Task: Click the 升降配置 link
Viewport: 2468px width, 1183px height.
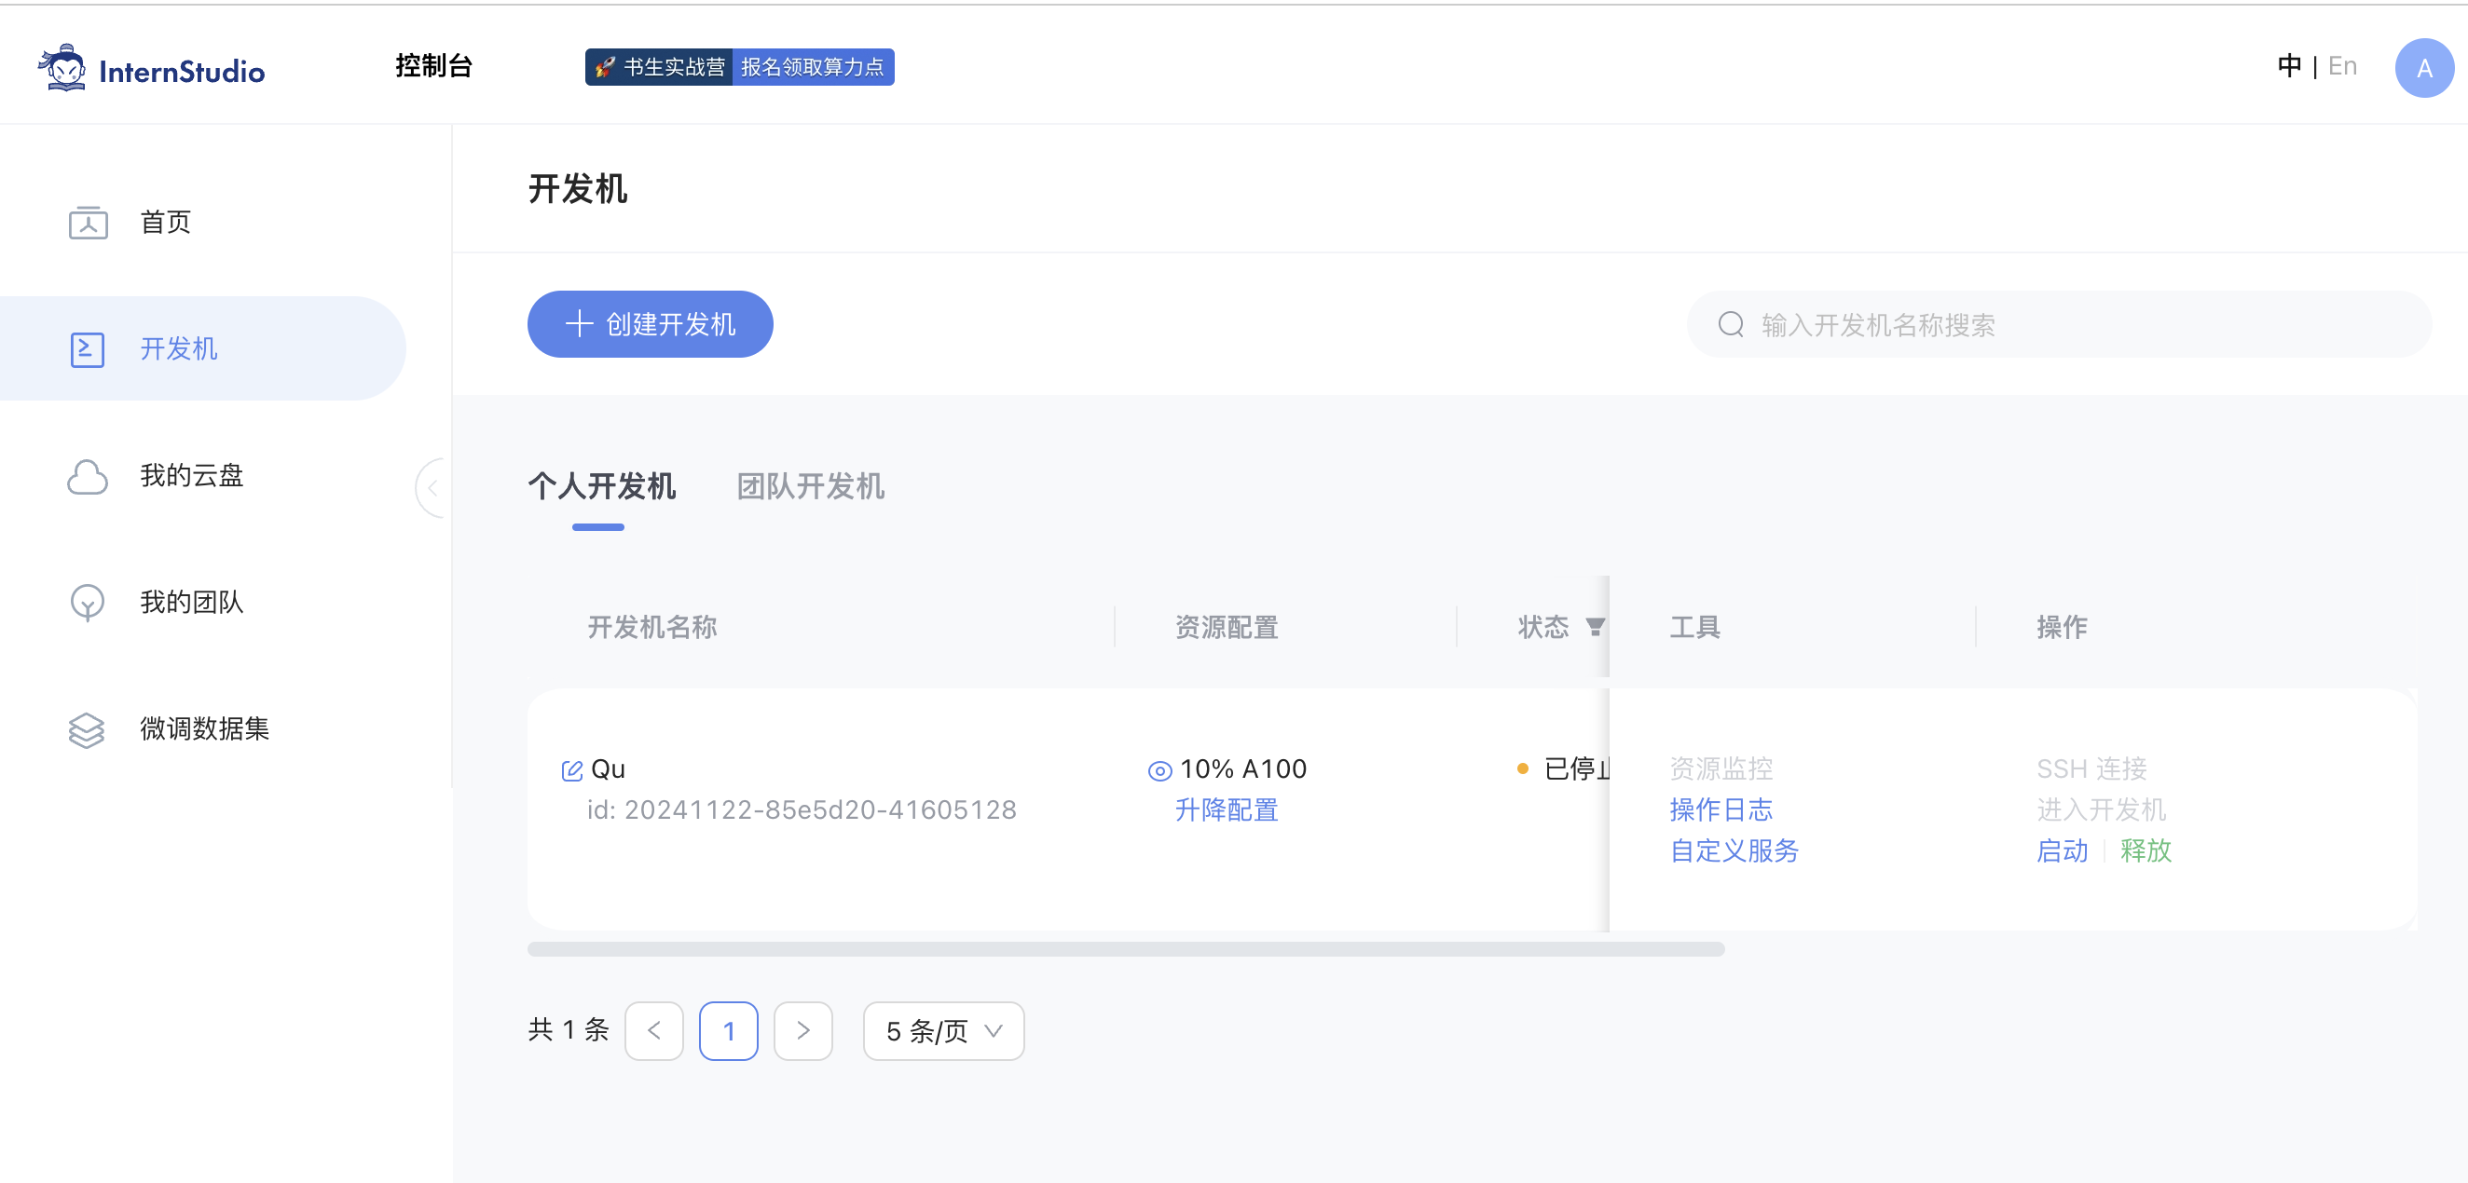Action: [1227, 810]
